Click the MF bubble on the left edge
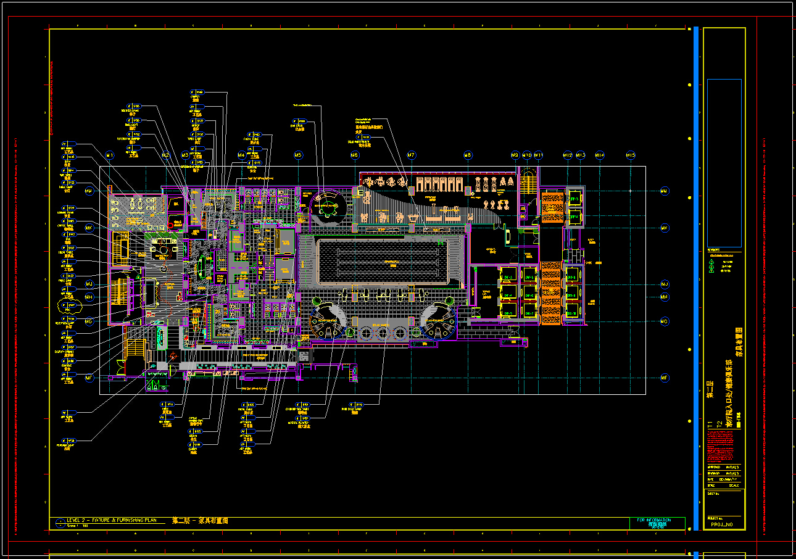796x559 pixels. (x=89, y=378)
